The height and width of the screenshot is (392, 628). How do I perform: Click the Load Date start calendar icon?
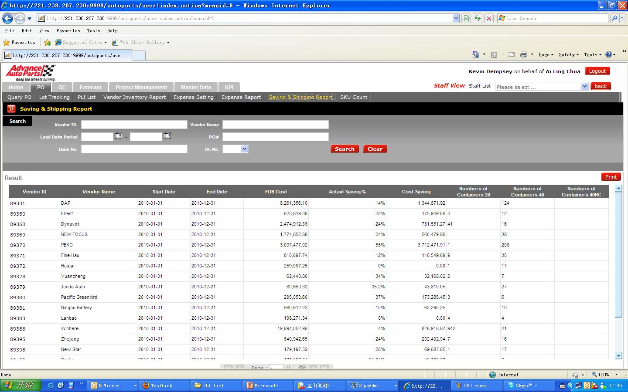point(118,136)
